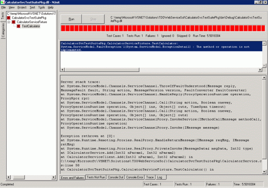Viewport: 268px width, 188px height.
Task: Click the 'Completed' status bar text
Action: point(7,184)
